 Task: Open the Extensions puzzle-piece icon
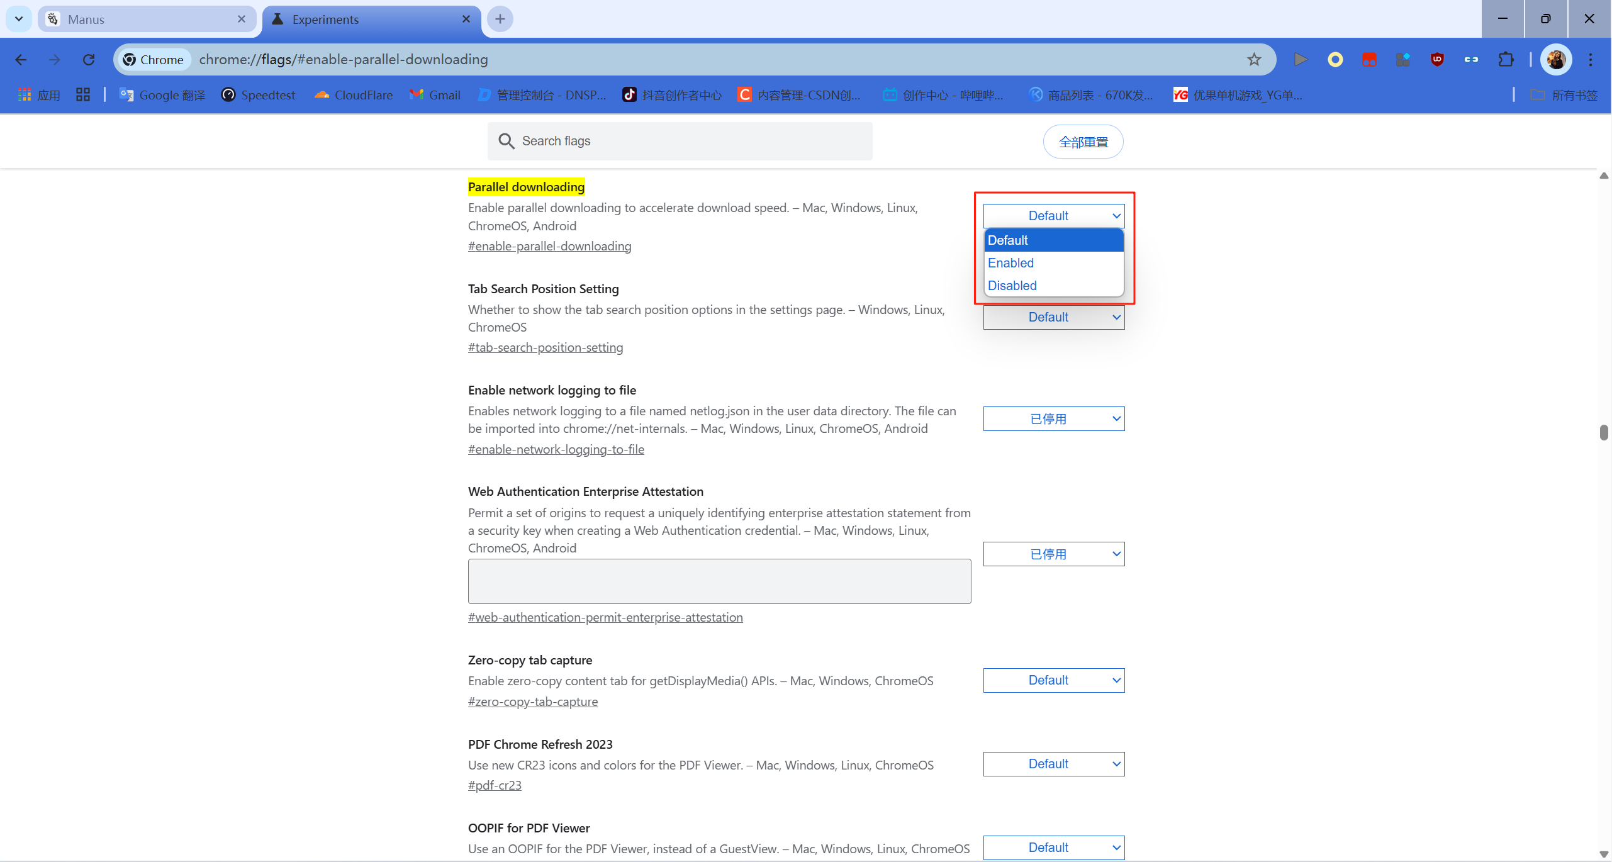[x=1506, y=59]
